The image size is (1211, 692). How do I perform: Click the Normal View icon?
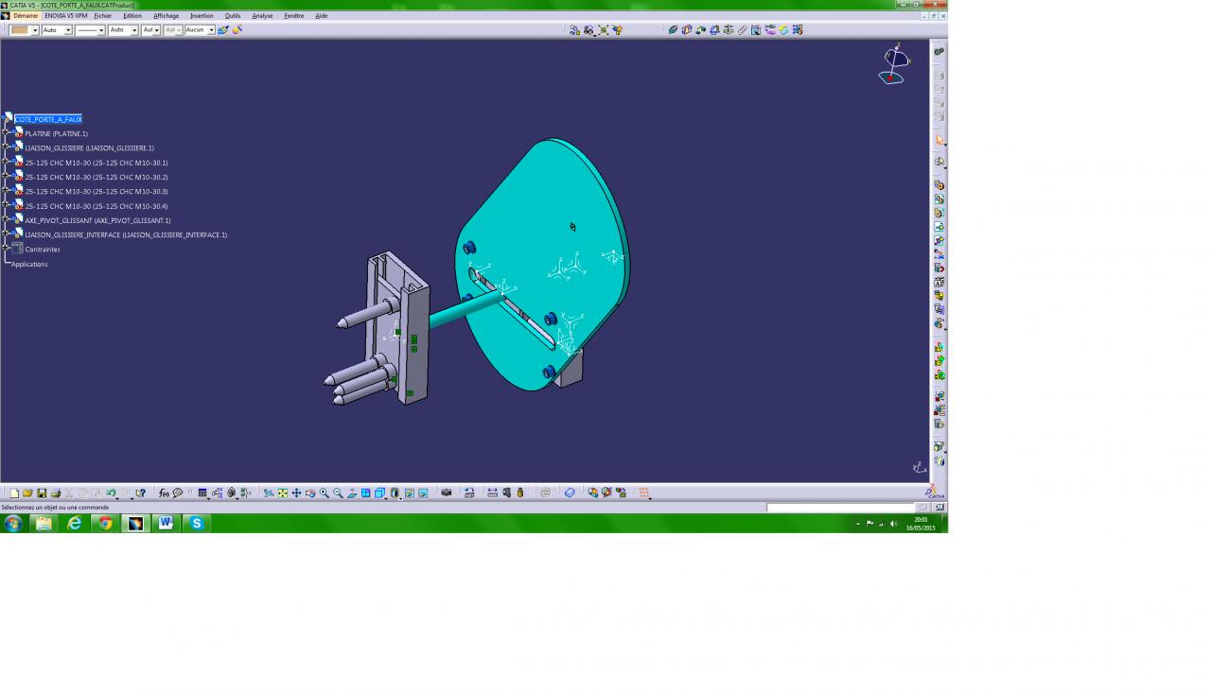coord(352,493)
